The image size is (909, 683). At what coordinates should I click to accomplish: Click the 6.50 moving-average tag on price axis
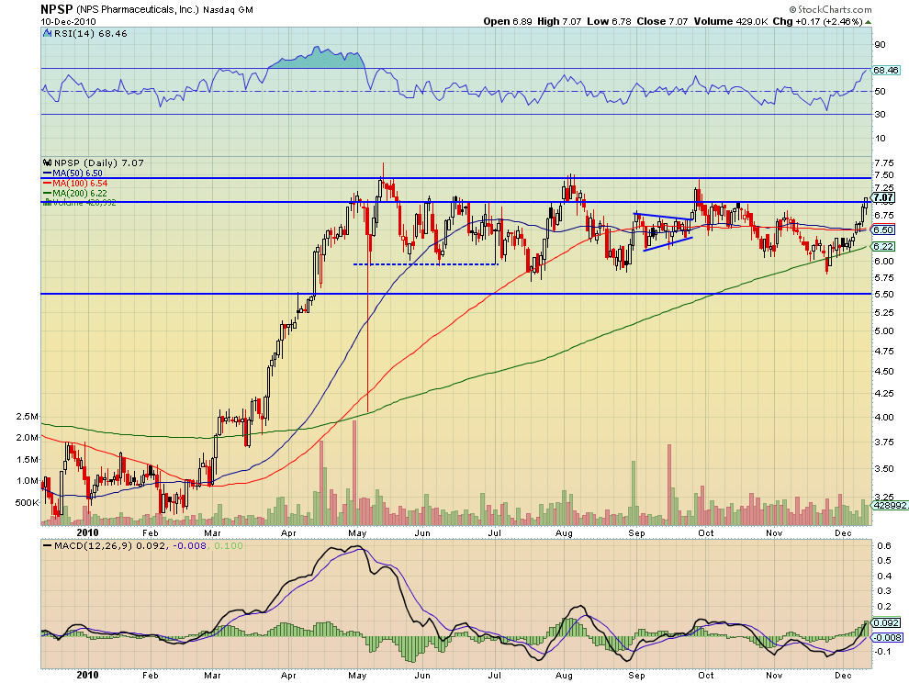point(883,230)
